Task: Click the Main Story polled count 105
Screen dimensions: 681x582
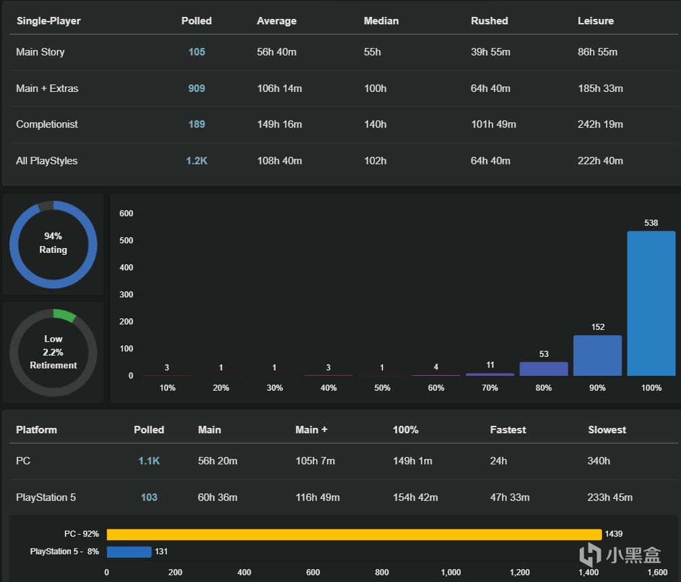Action: (197, 52)
